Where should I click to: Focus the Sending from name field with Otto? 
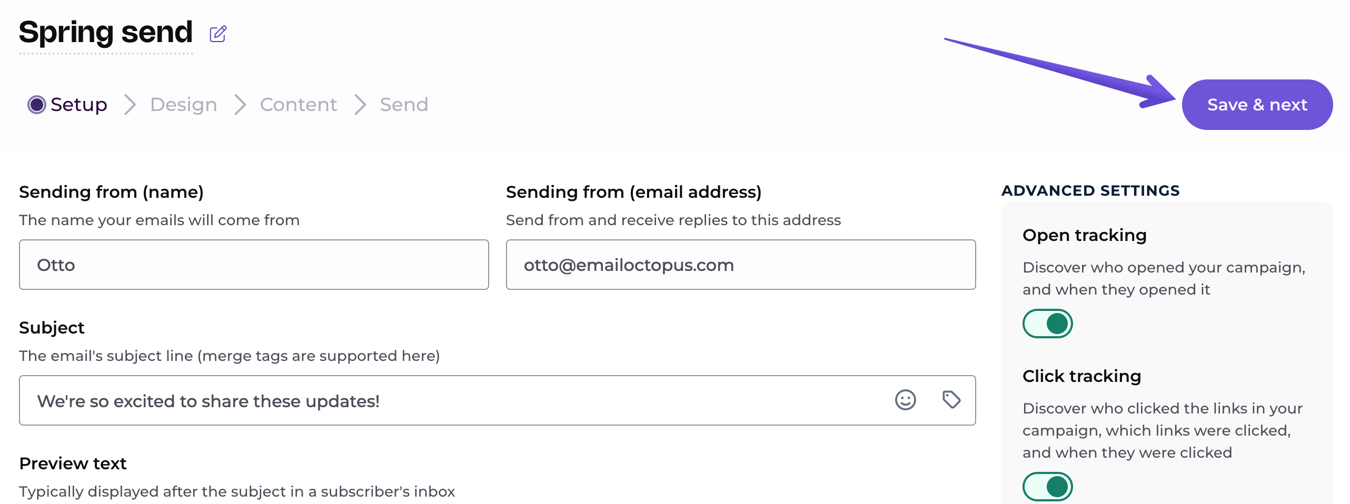tap(254, 265)
